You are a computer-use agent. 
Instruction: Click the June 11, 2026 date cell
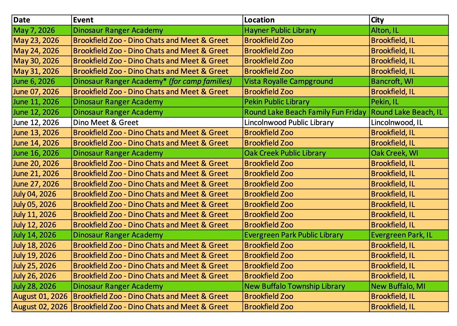click(x=42, y=102)
